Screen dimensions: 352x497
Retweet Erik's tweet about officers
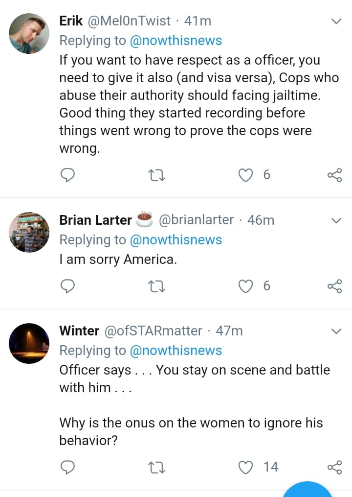pyautogui.click(x=157, y=175)
